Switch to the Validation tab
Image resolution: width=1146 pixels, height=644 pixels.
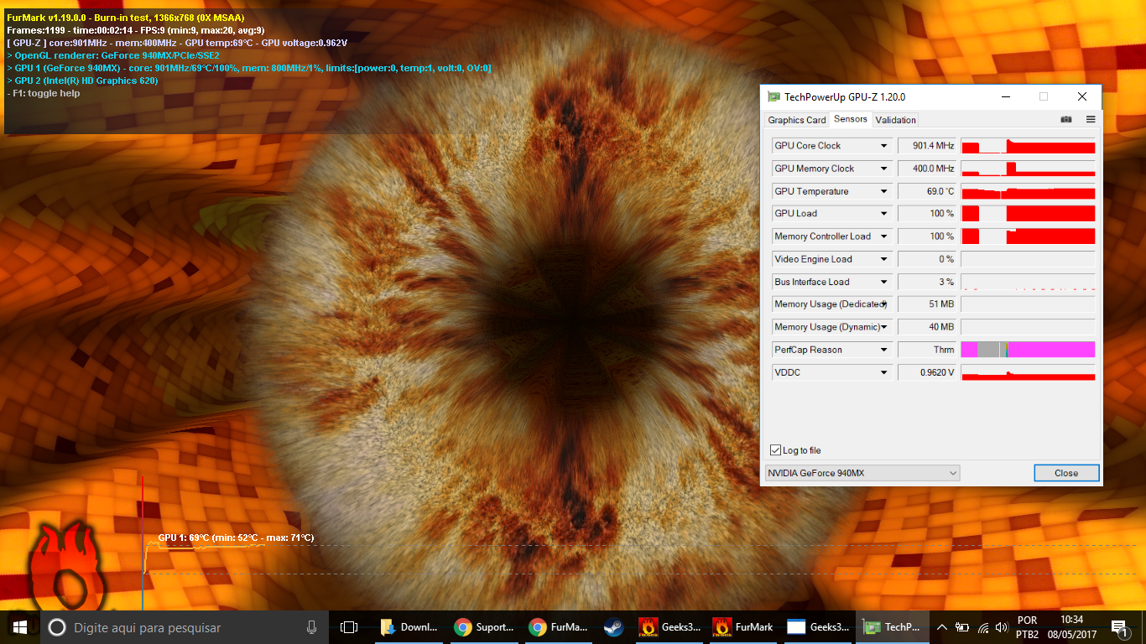pos(896,120)
